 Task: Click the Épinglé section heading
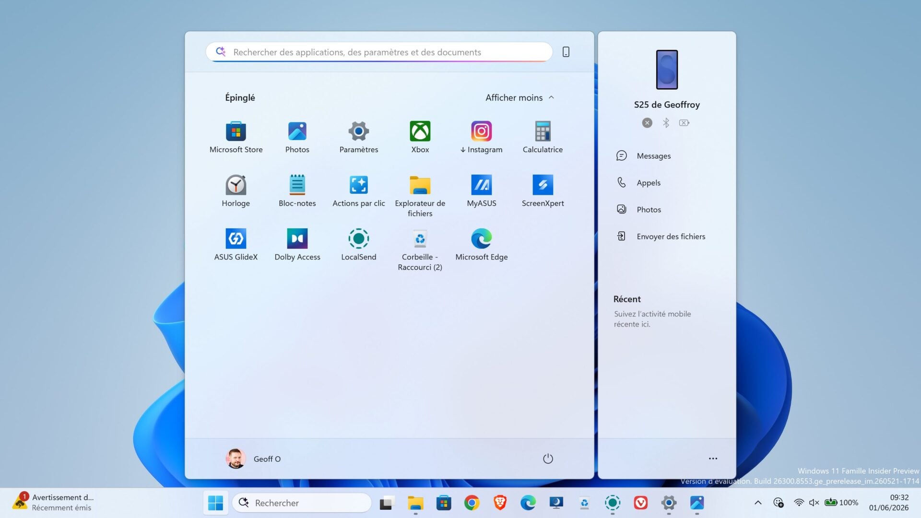click(240, 97)
